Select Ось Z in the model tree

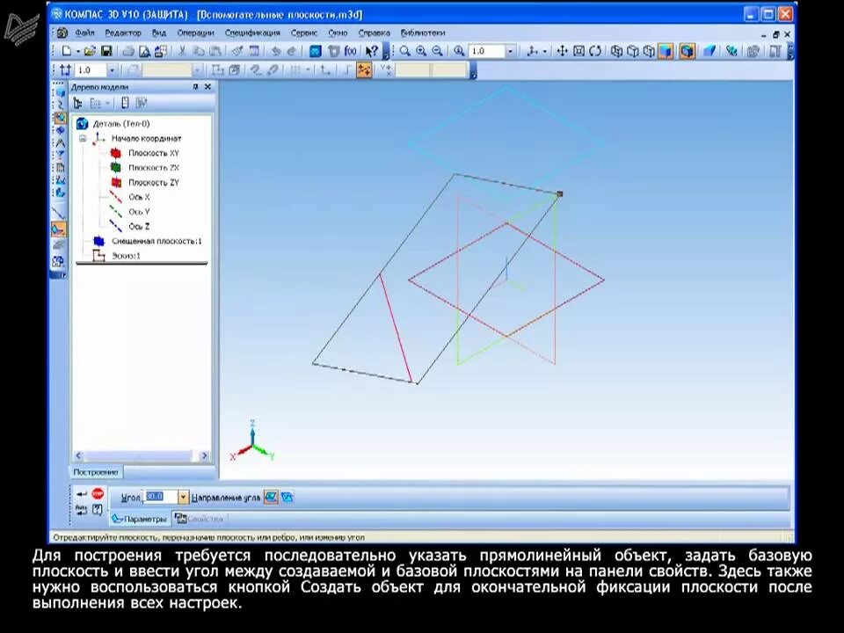pyautogui.click(x=139, y=227)
